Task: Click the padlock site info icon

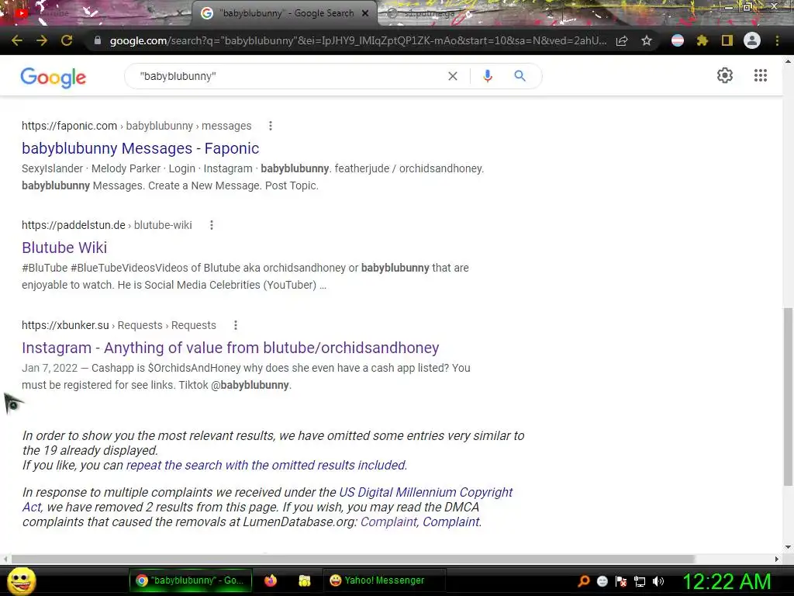Action: [x=98, y=40]
